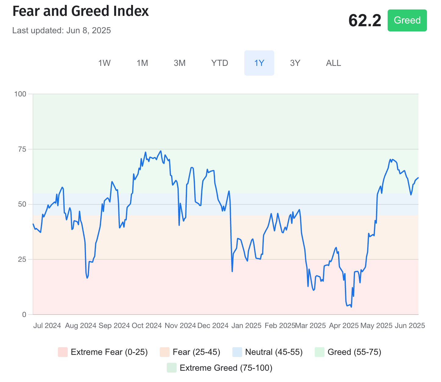
Task: Click the currently active 1Y tab
Action: (x=259, y=63)
